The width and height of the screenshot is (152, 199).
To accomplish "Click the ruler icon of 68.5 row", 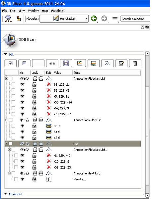I will 49,138.
